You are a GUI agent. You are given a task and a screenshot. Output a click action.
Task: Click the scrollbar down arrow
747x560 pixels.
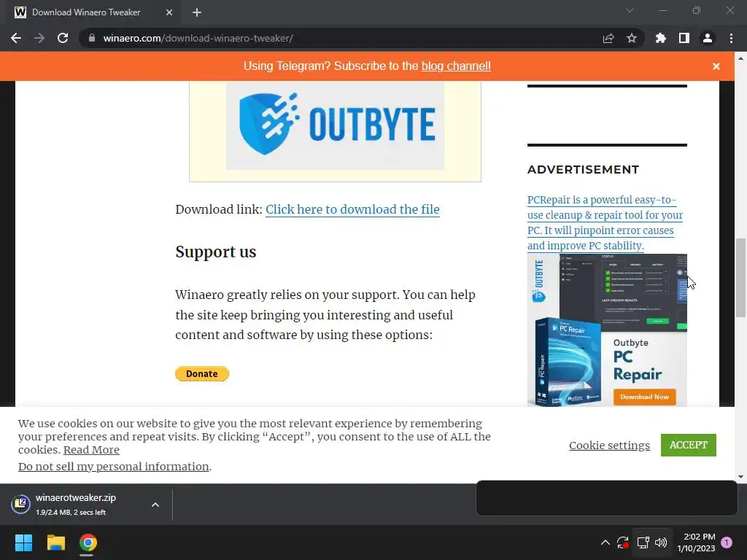(740, 476)
